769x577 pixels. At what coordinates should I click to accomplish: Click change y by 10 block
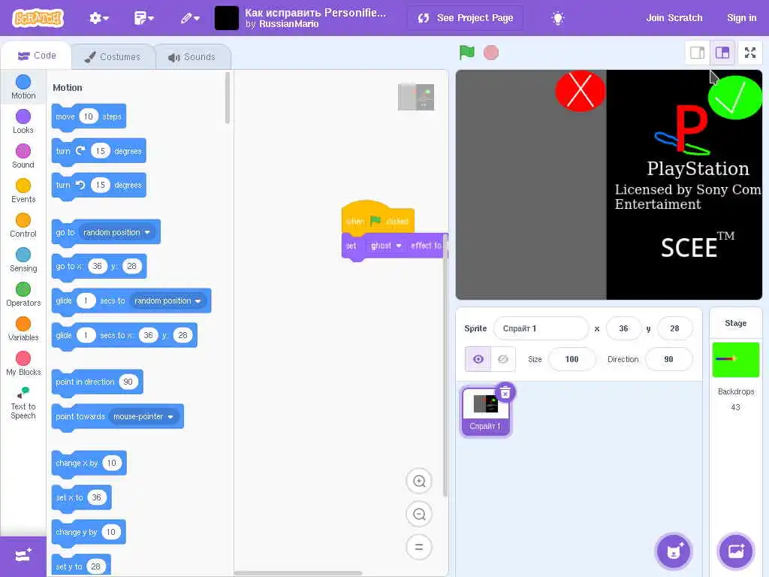click(89, 533)
